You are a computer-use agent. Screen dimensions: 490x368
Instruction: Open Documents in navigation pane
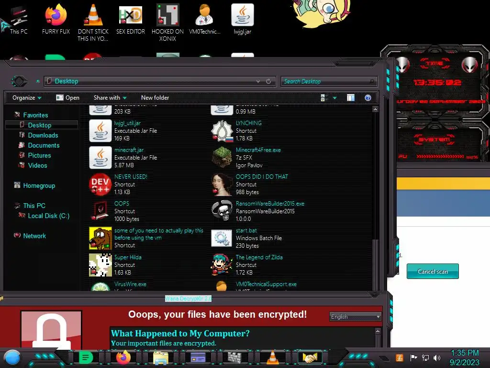pyautogui.click(x=44, y=145)
